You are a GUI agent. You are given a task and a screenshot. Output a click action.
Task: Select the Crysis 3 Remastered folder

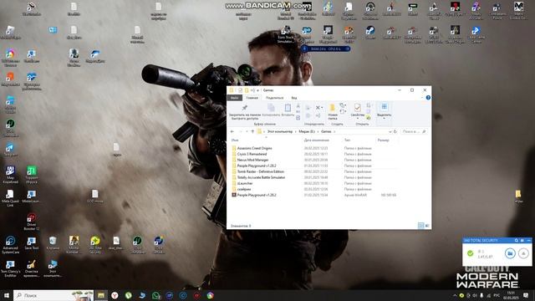coord(252,154)
